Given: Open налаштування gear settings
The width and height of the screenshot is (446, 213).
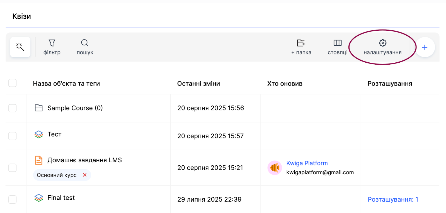Looking at the screenshot, I should (x=382, y=47).
